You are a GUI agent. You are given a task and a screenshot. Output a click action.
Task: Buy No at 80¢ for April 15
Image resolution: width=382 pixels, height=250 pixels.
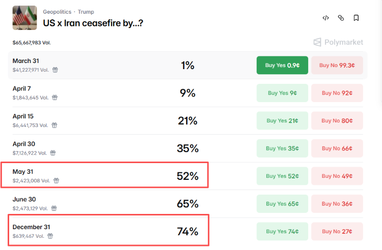tap(337, 120)
